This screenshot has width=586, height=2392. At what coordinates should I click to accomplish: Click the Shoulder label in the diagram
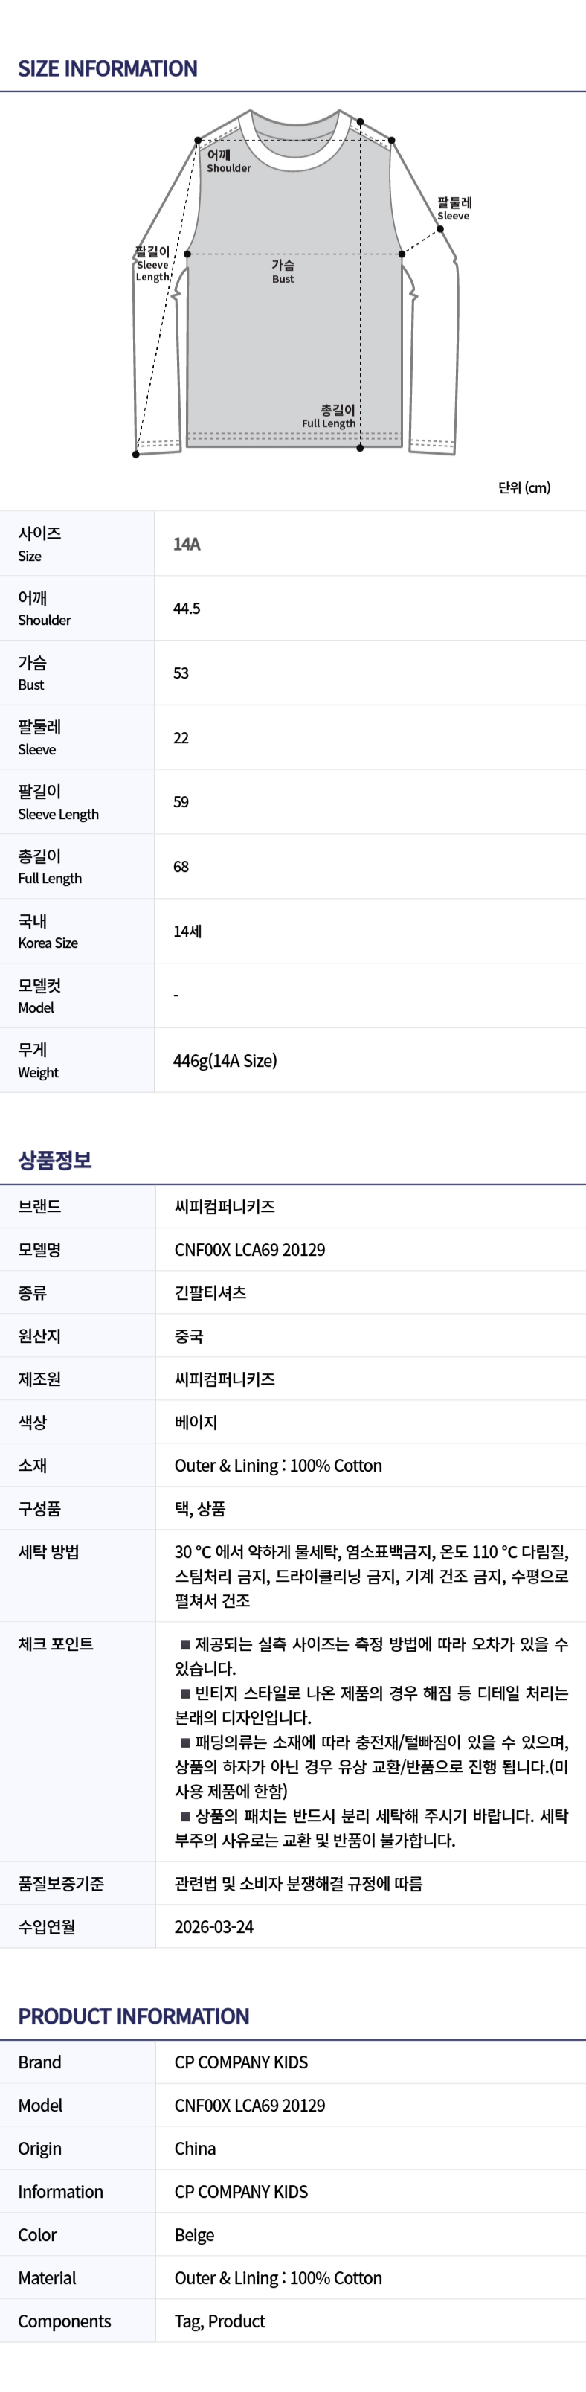pyautogui.click(x=228, y=161)
